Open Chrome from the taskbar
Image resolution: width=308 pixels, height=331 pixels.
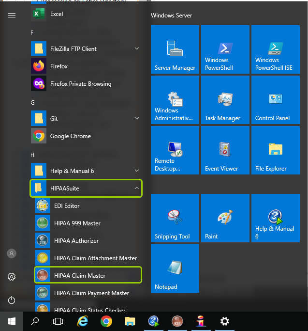click(x=106, y=321)
